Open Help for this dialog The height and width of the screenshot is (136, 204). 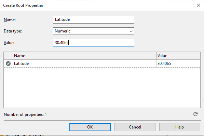(179, 127)
